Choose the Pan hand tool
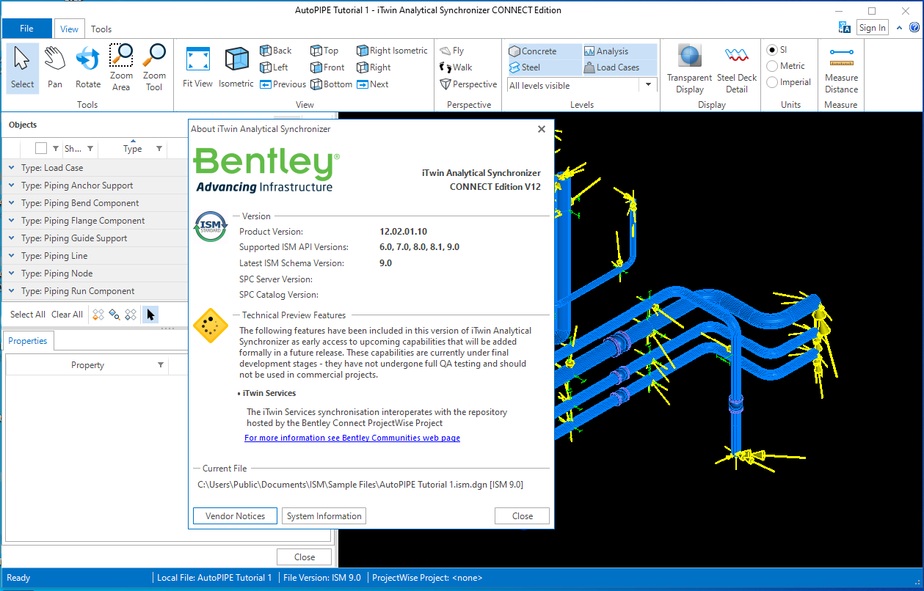 point(55,67)
